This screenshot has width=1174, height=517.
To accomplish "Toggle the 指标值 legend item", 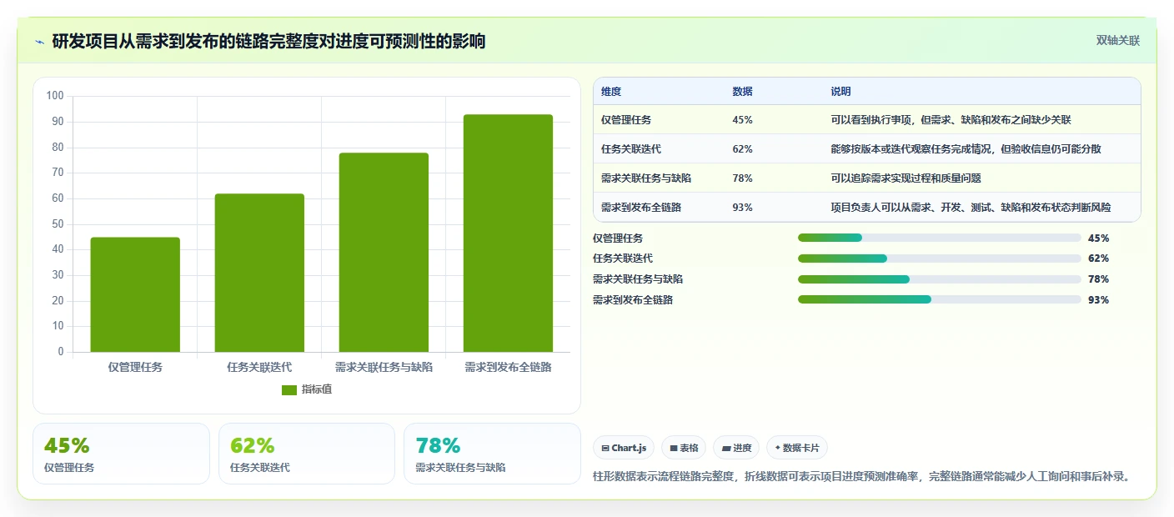I will click(x=307, y=389).
